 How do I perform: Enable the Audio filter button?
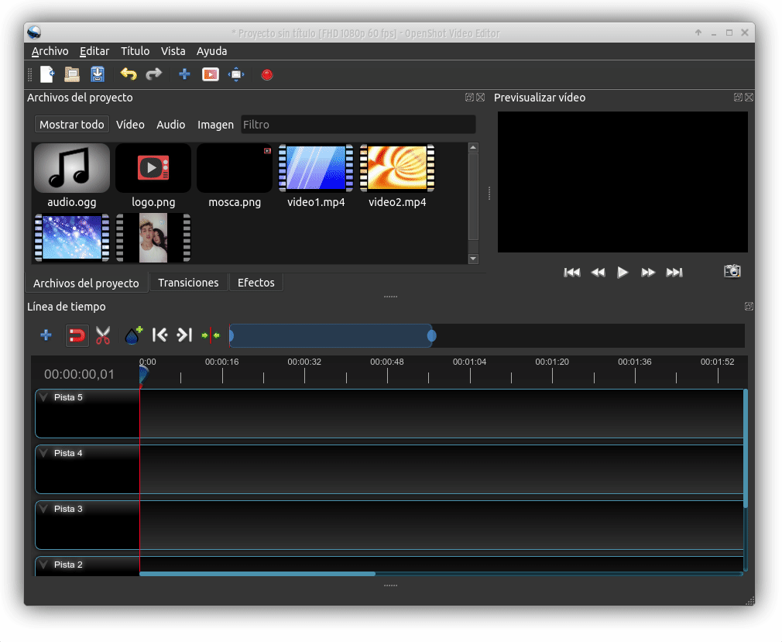tap(170, 125)
